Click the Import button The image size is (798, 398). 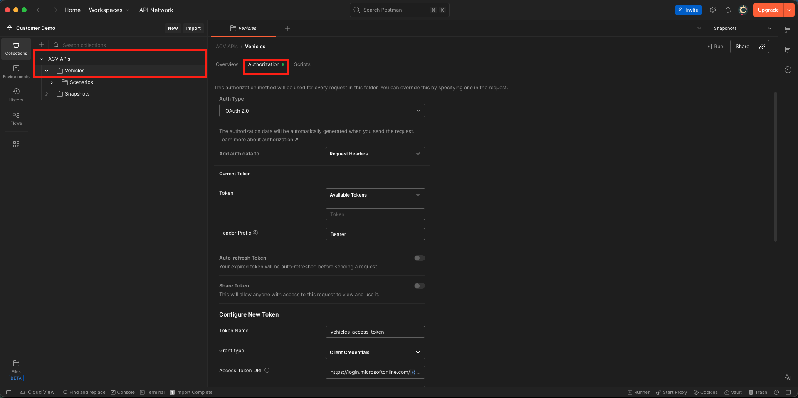coord(193,28)
